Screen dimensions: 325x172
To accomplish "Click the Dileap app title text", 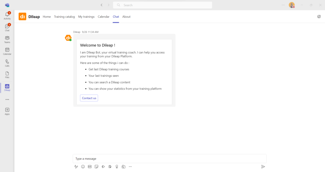I will pos(34,17).
